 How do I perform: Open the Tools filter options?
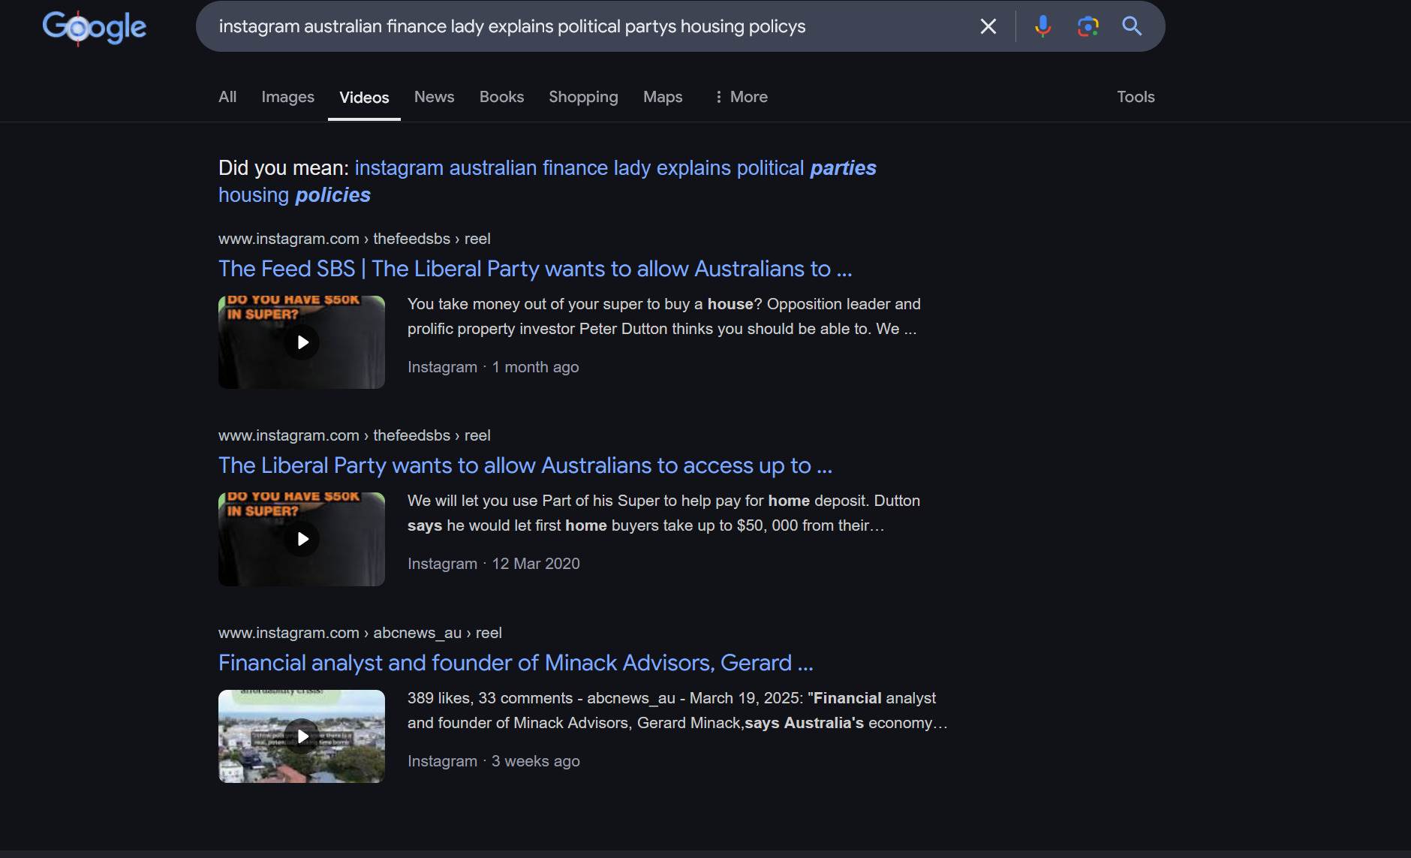pos(1135,97)
